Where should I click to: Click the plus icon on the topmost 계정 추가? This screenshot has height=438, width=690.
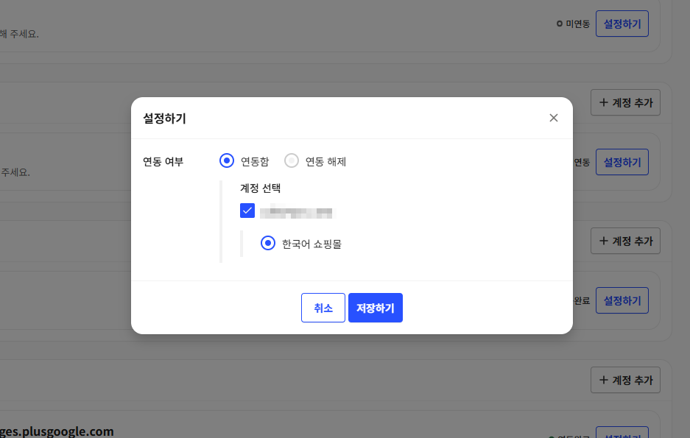(604, 103)
